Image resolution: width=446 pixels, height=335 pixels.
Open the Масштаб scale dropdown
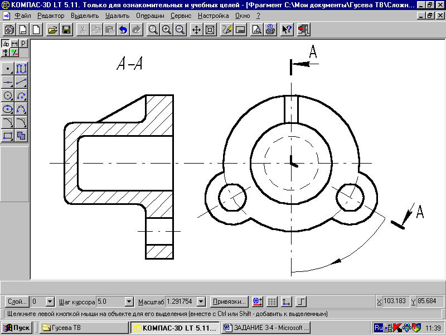[x=201, y=301]
